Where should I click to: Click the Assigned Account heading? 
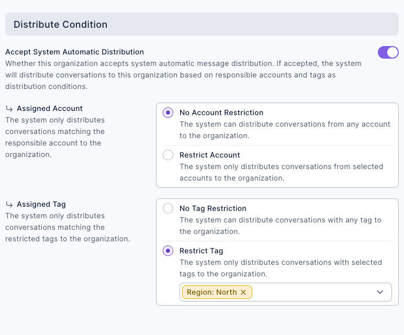point(50,108)
